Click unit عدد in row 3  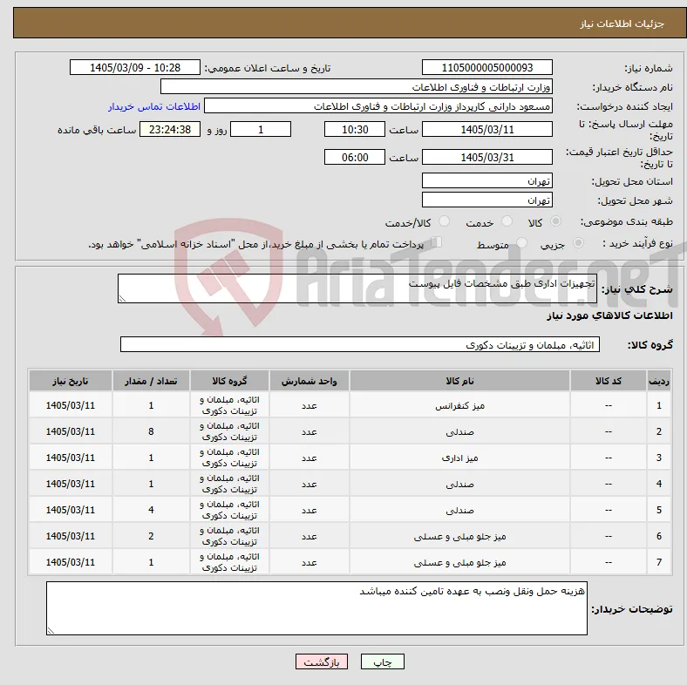coord(309,458)
